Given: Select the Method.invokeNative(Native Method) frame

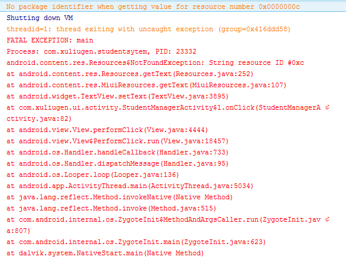Looking at the screenshot, I should (x=119, y=197).
